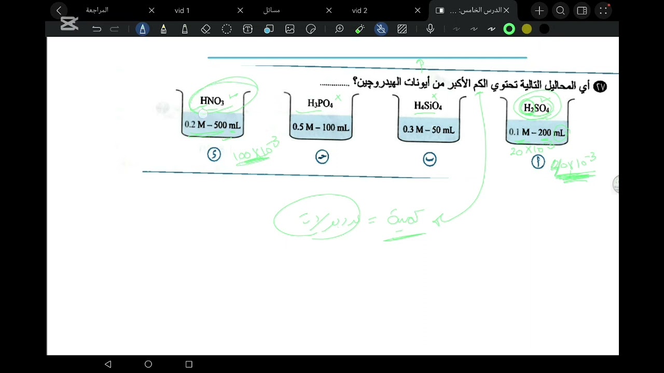This screenshot has width=664, height=373.
Task: Toggle the hatched pattern tool
Action: pos(402,29)
